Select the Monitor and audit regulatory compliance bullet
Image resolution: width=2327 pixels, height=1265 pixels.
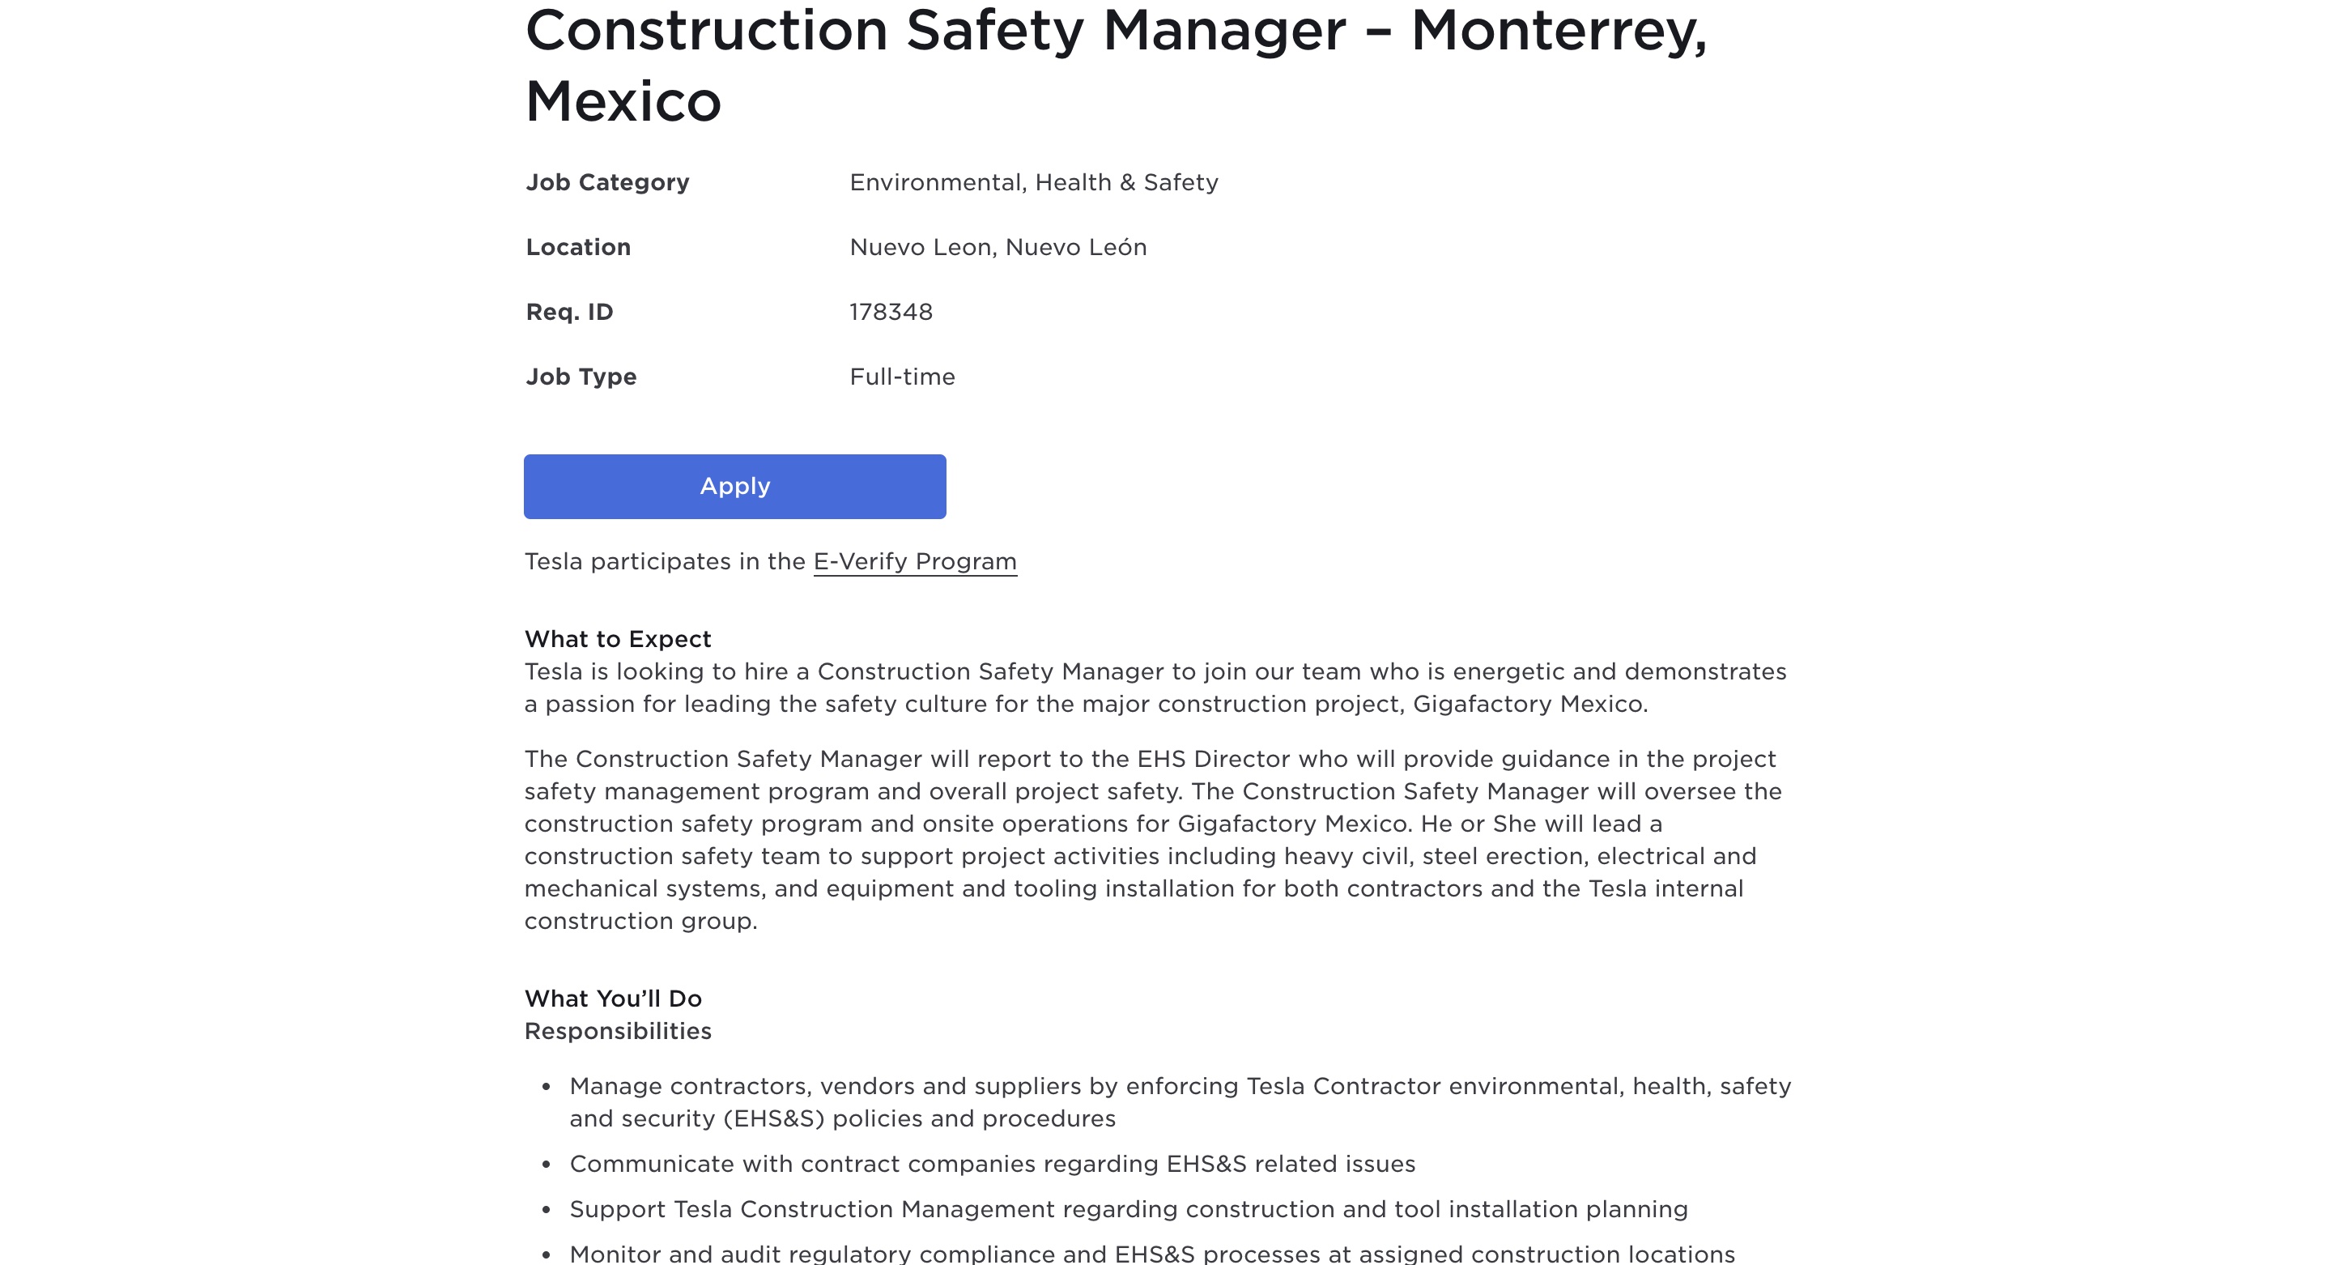pos(1151,1253)
